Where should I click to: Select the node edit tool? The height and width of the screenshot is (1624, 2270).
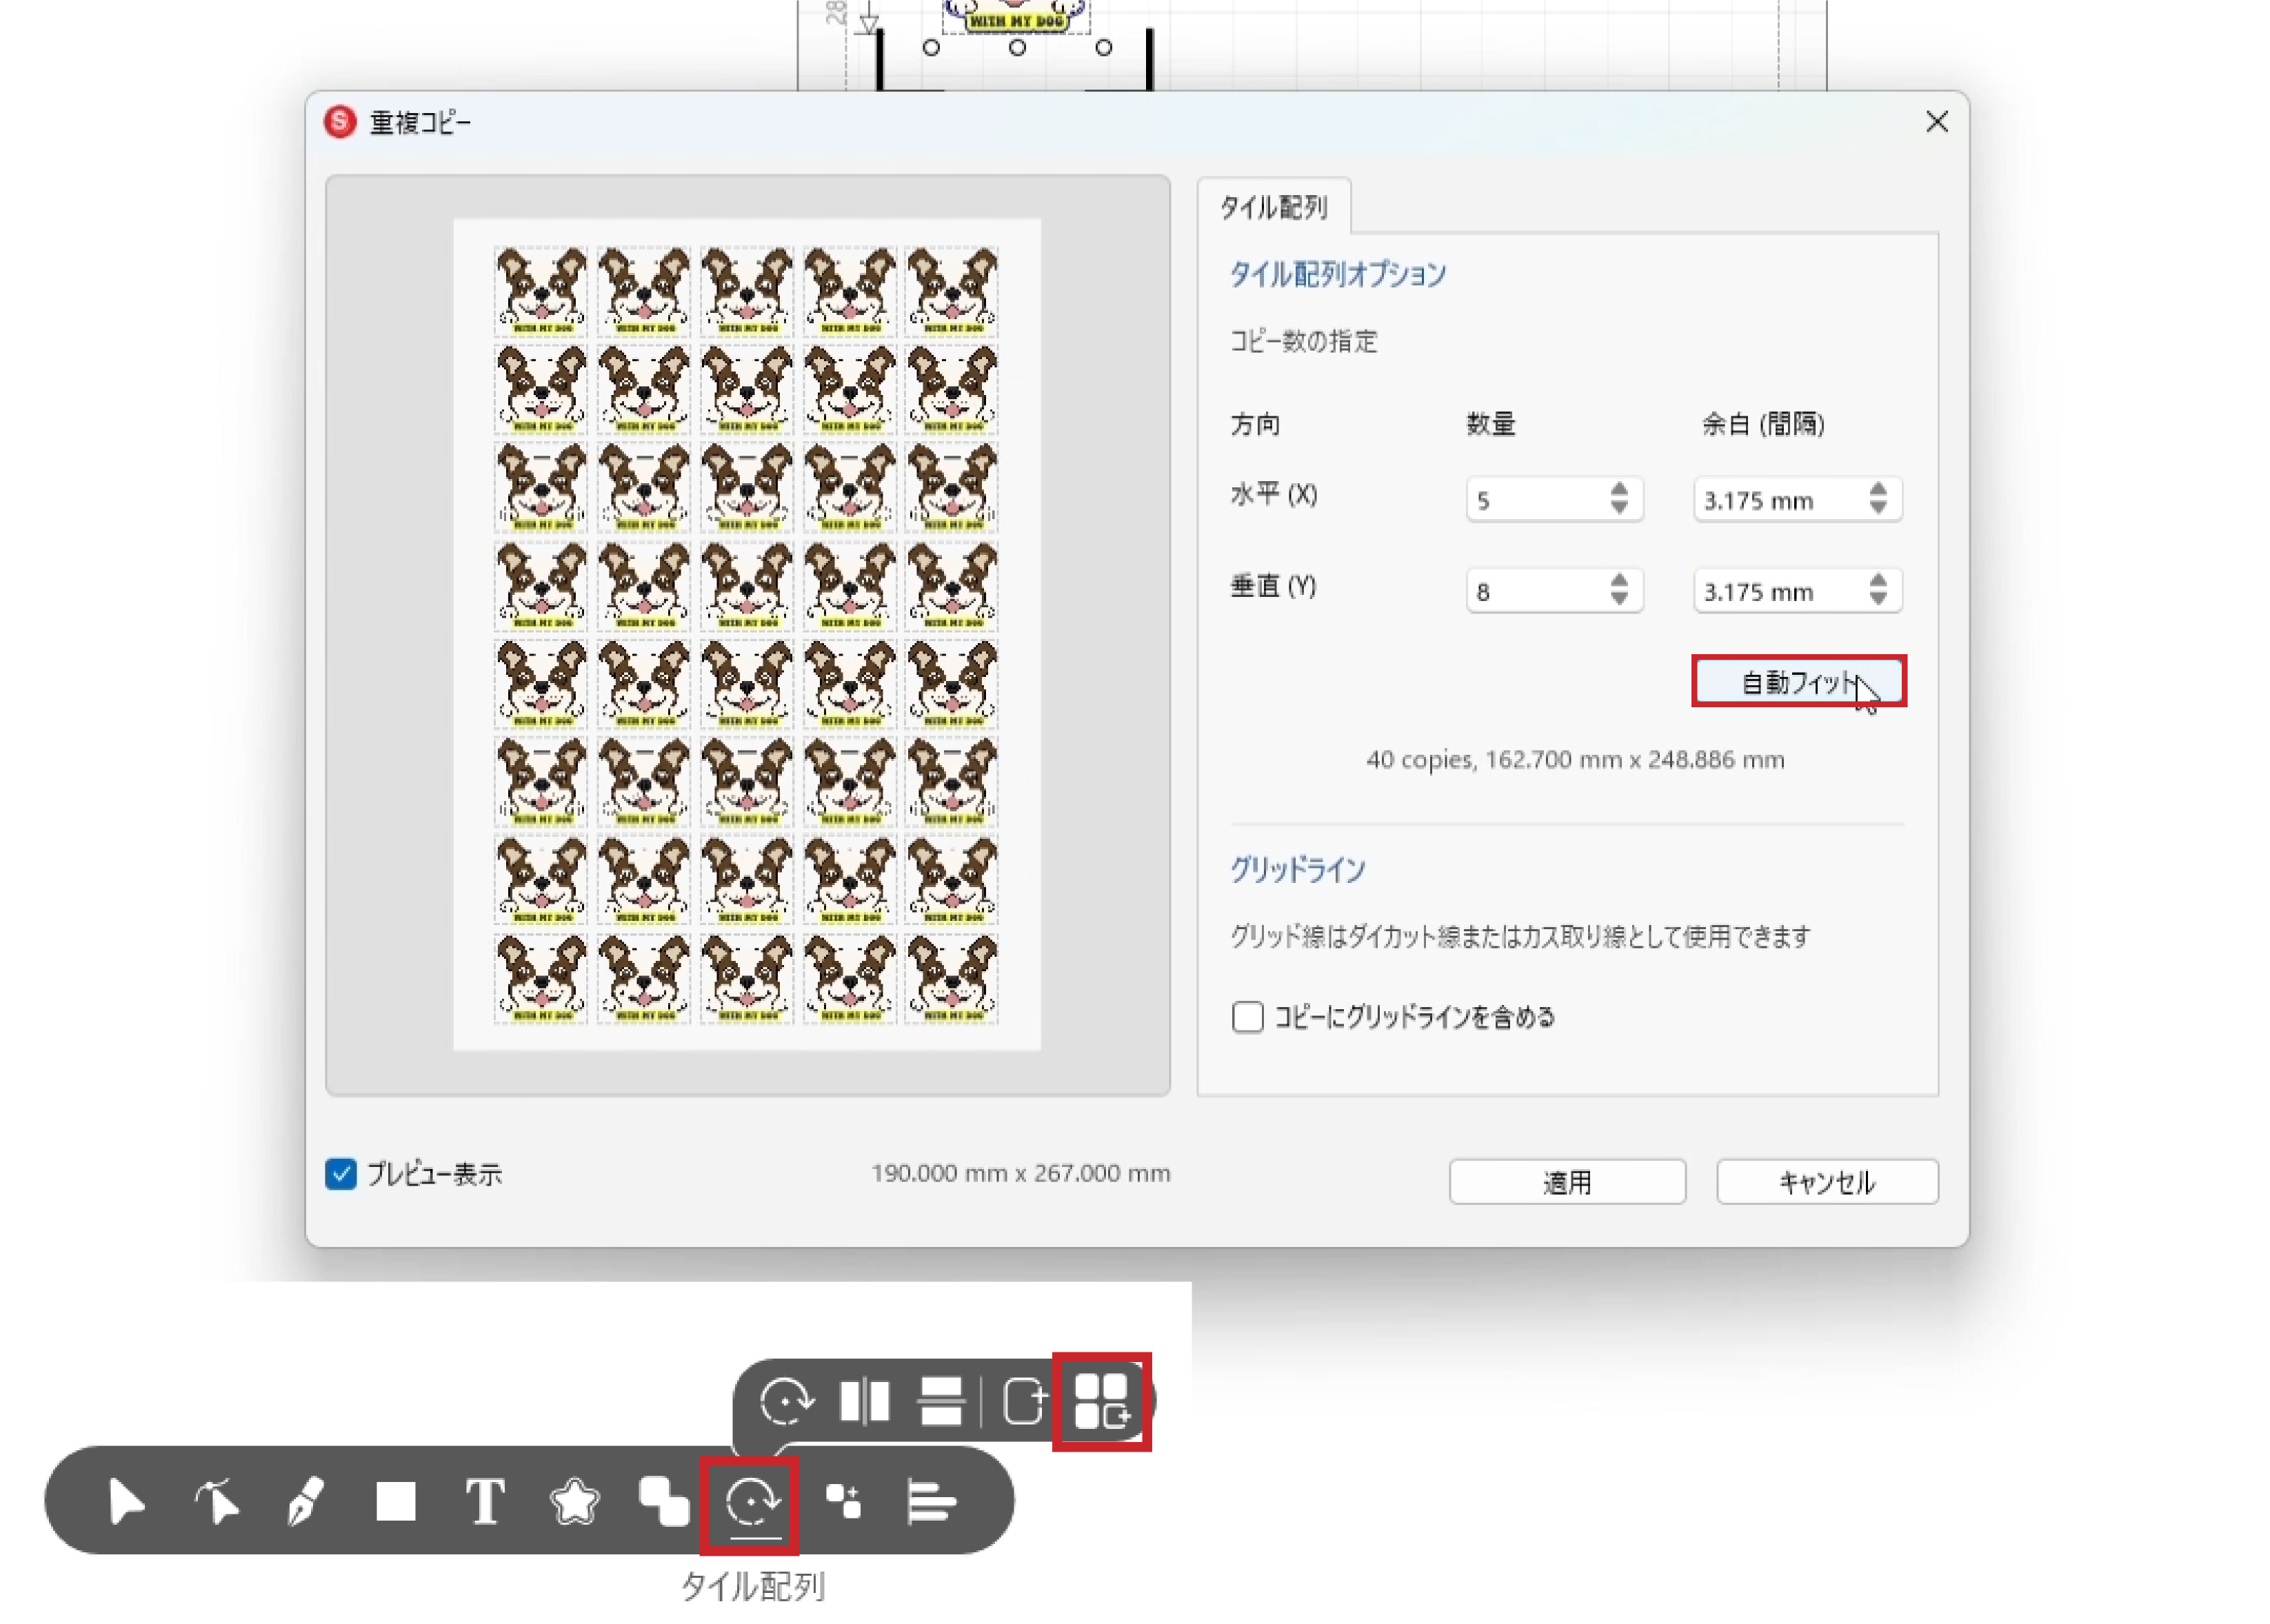click(217, 1501)
